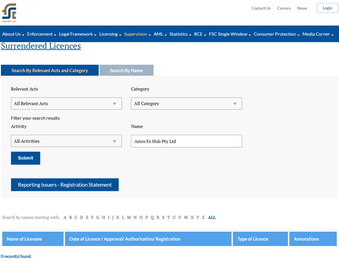Select Search By Relevant Acts and Category tab
The image size is (339, 261).
(x=50, y=70)
